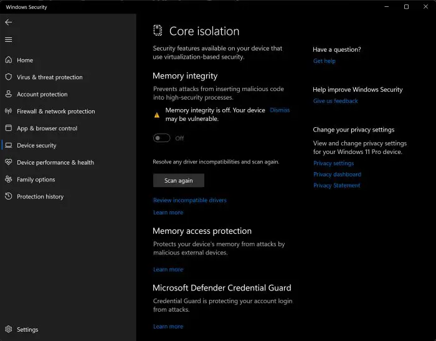Click the yellow warning triangle icon

tap(157, 115)
